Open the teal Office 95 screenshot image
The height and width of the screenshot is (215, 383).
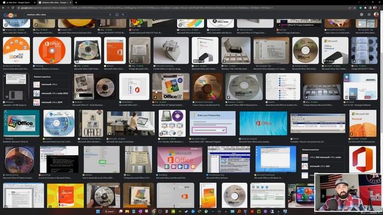click(x=22, y=123)
